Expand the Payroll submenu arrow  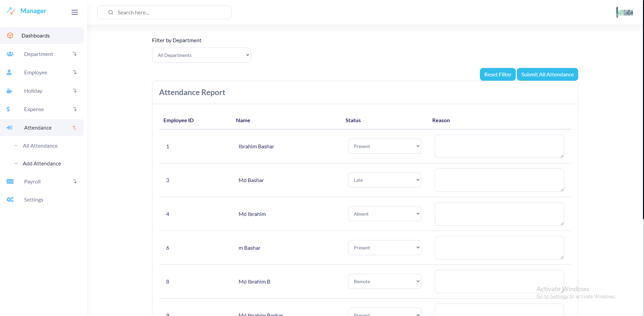75,181
